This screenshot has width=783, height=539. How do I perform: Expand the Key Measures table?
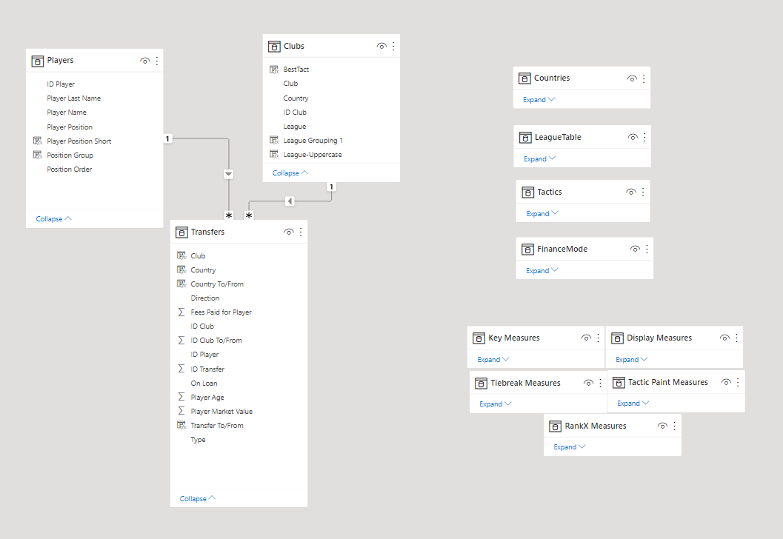point(493,359)
